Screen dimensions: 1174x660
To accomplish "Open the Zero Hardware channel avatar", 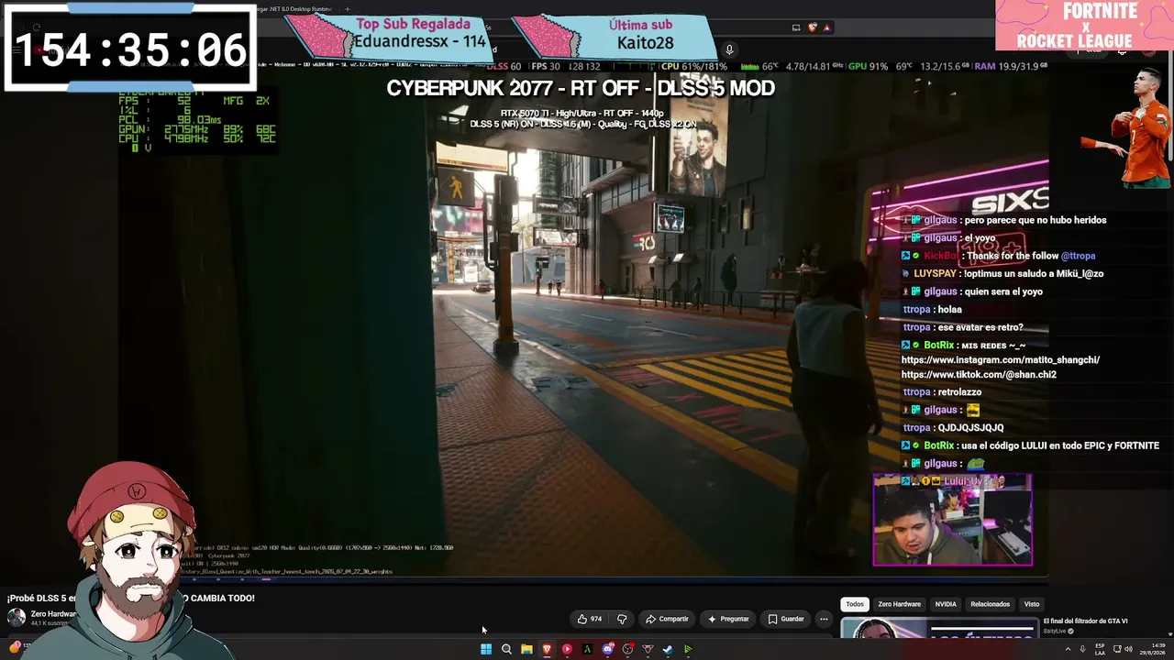I will (x=17, y=618).
